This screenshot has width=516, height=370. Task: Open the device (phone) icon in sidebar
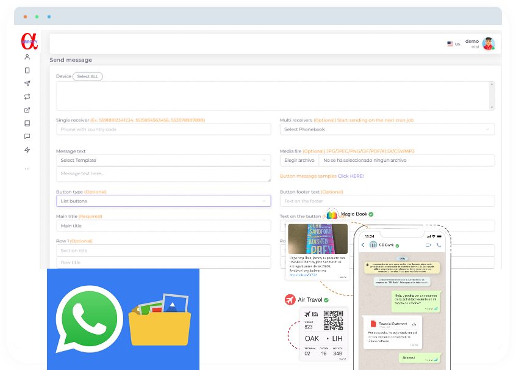click(x=27, y=70)
